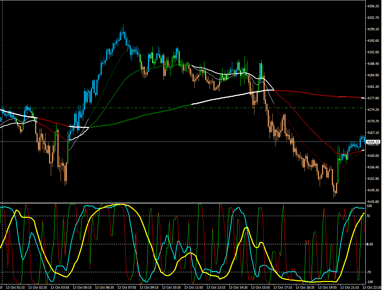Screen dimensions: 382x290
Task: Click the 4184.90 price axis value
Action: 373,75
